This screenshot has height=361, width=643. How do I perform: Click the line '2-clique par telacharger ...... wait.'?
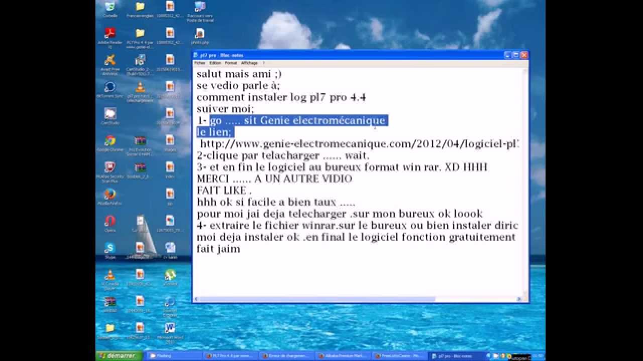[283, 155]
